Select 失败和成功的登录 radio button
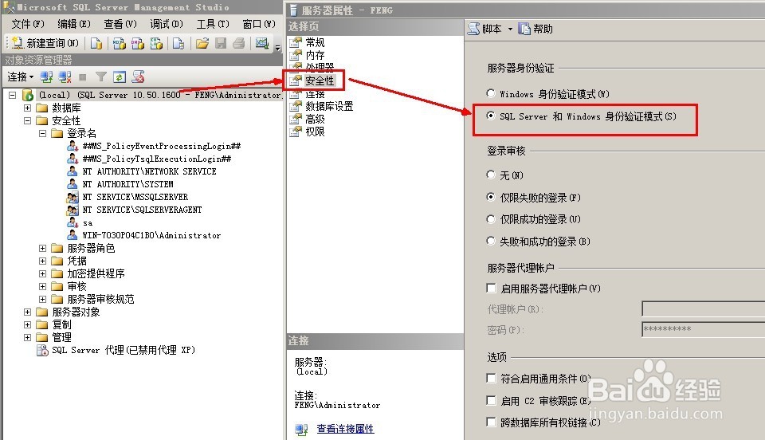765x440 pixels. (x=491, y=241)
